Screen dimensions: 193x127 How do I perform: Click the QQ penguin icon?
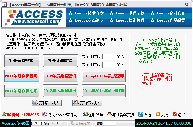coord(109,114)
